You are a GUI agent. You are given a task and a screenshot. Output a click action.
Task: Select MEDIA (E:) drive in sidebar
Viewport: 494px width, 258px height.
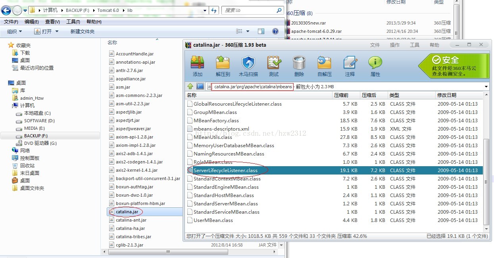pos(31,128)
